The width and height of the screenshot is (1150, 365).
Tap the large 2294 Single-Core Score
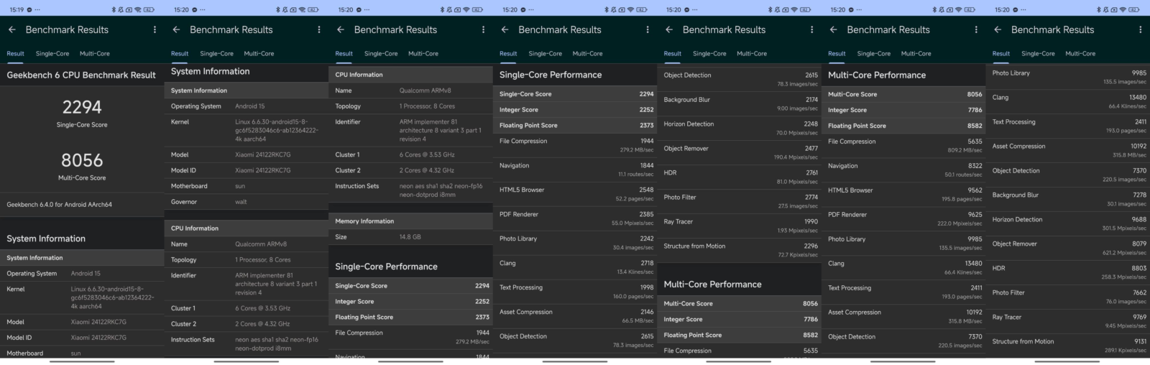pyautogui.click(x=82, y=108)
